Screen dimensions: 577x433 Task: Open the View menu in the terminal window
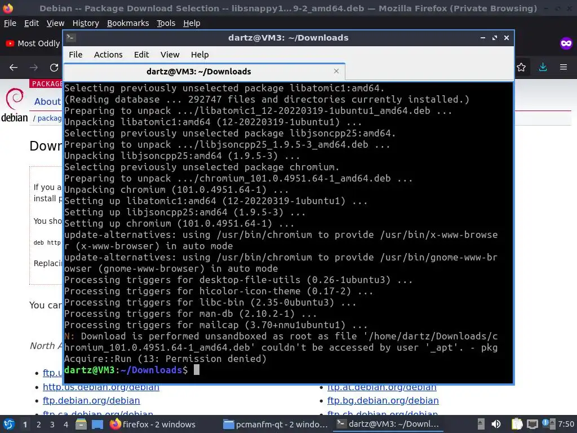(170, 55)
